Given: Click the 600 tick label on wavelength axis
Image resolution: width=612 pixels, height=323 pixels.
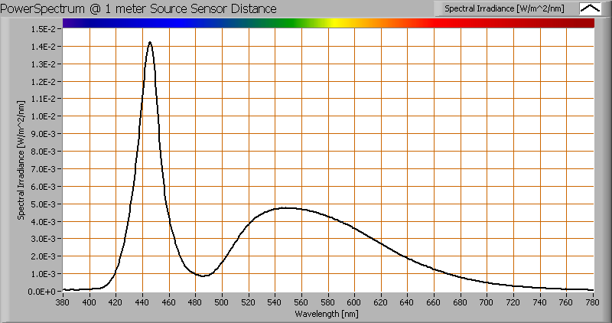Looking at the screenshot, I should coord(355,302).
